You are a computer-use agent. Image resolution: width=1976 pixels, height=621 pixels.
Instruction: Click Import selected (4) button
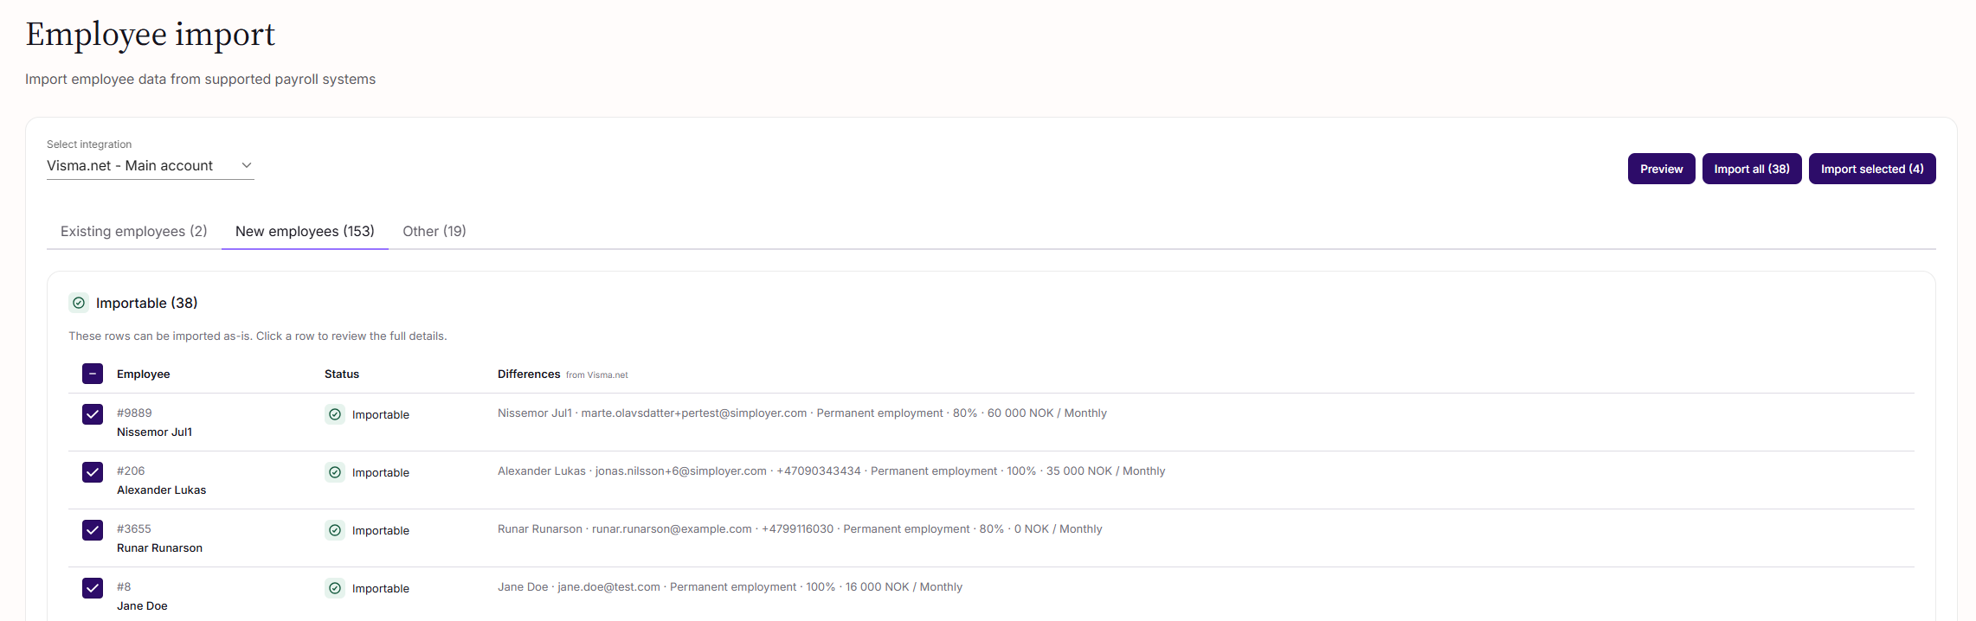pos(1872,169)
